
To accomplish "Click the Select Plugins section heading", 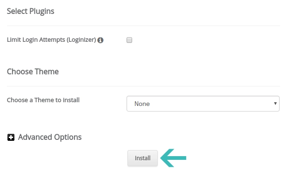I will click(x=31, y=11).
